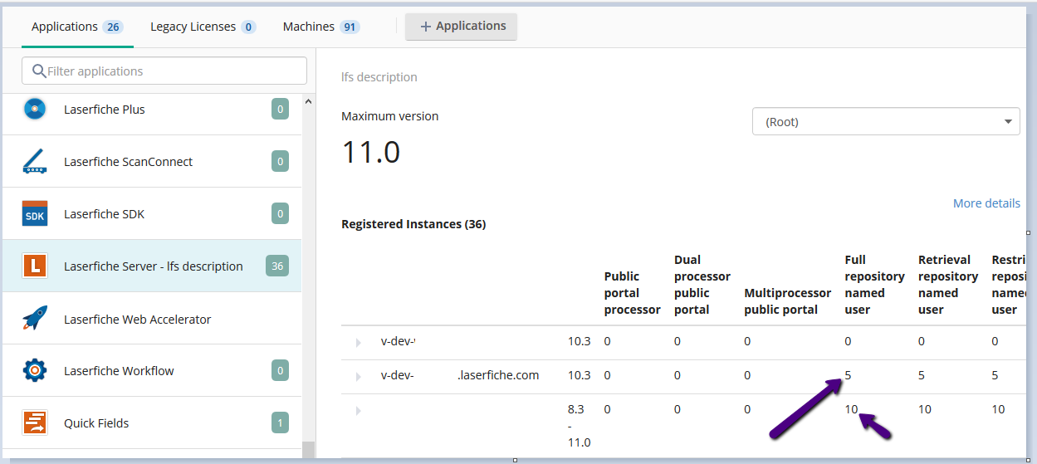Switch to the Applications tab
This screenshot has width=1037, height=464.
76,27
